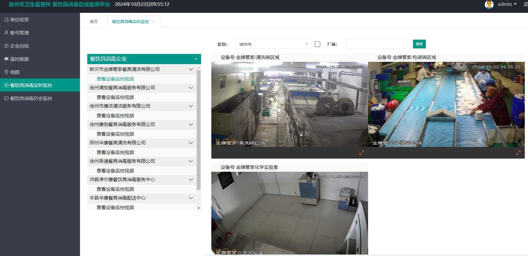
Task: Open the admin user dropdown
Action: coord(507,4)
